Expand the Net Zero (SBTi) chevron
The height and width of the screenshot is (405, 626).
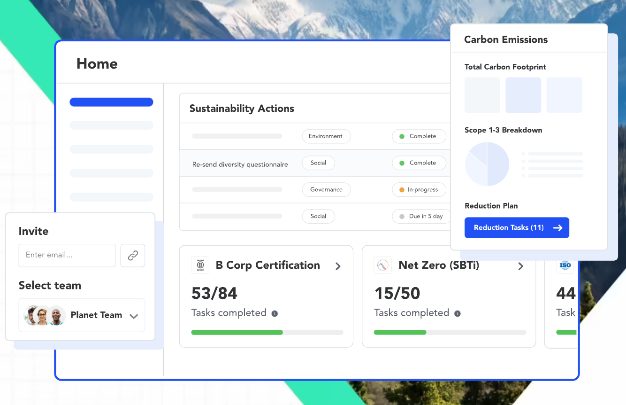(x=520, y=266)
